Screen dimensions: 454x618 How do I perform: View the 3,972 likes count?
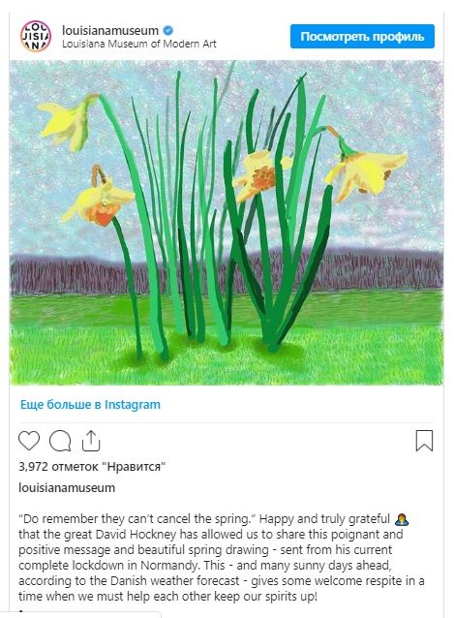coord(92,467)
